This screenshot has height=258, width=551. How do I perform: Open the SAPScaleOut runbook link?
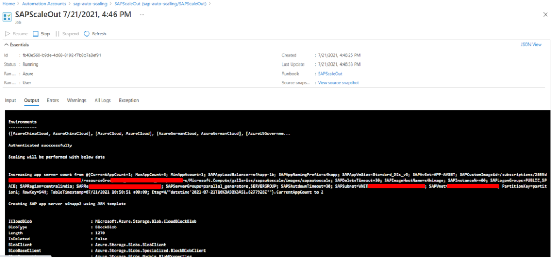[330, 74]
